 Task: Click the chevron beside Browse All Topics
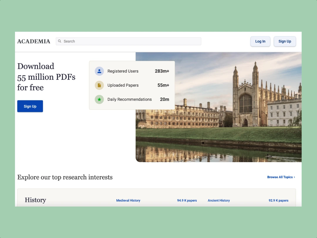[294, 177]
